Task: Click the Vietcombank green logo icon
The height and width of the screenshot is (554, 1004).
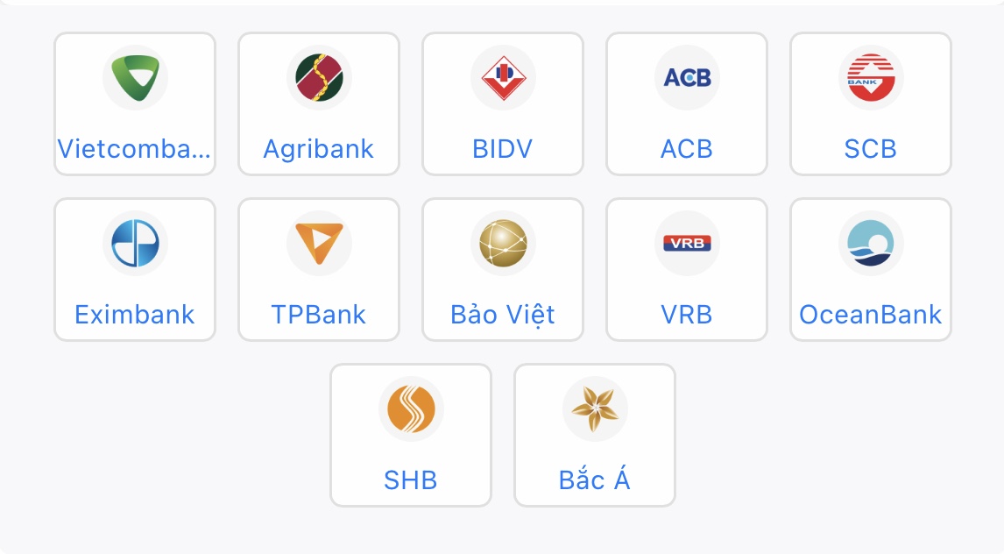Action: (135, 77)
